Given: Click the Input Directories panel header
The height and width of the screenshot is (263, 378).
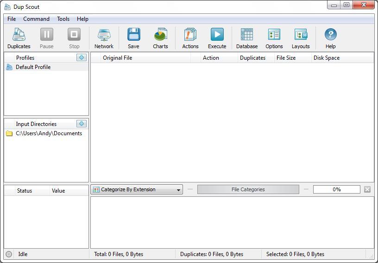Looking at the screenshot, I should (36, 124).
